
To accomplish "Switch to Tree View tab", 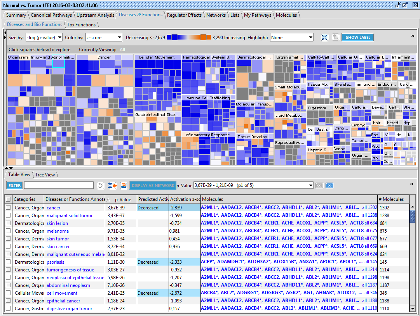I will point(45,174).
